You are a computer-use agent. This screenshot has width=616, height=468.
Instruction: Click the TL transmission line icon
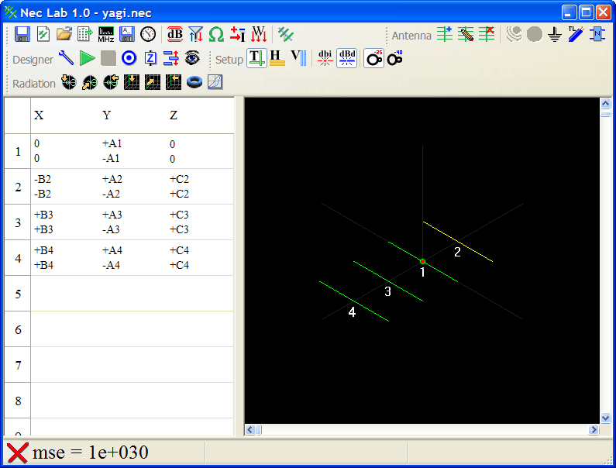pos(576,35)
